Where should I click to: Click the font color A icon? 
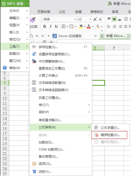[89, 27]
